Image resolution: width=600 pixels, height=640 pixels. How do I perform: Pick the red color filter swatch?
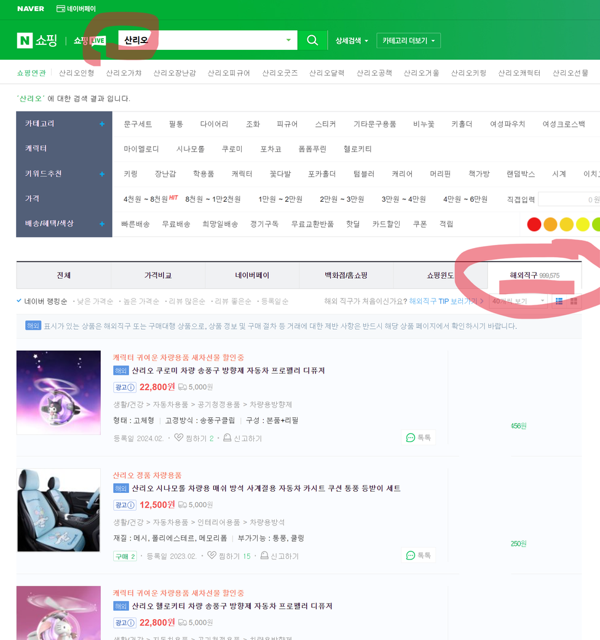[534, 225]
